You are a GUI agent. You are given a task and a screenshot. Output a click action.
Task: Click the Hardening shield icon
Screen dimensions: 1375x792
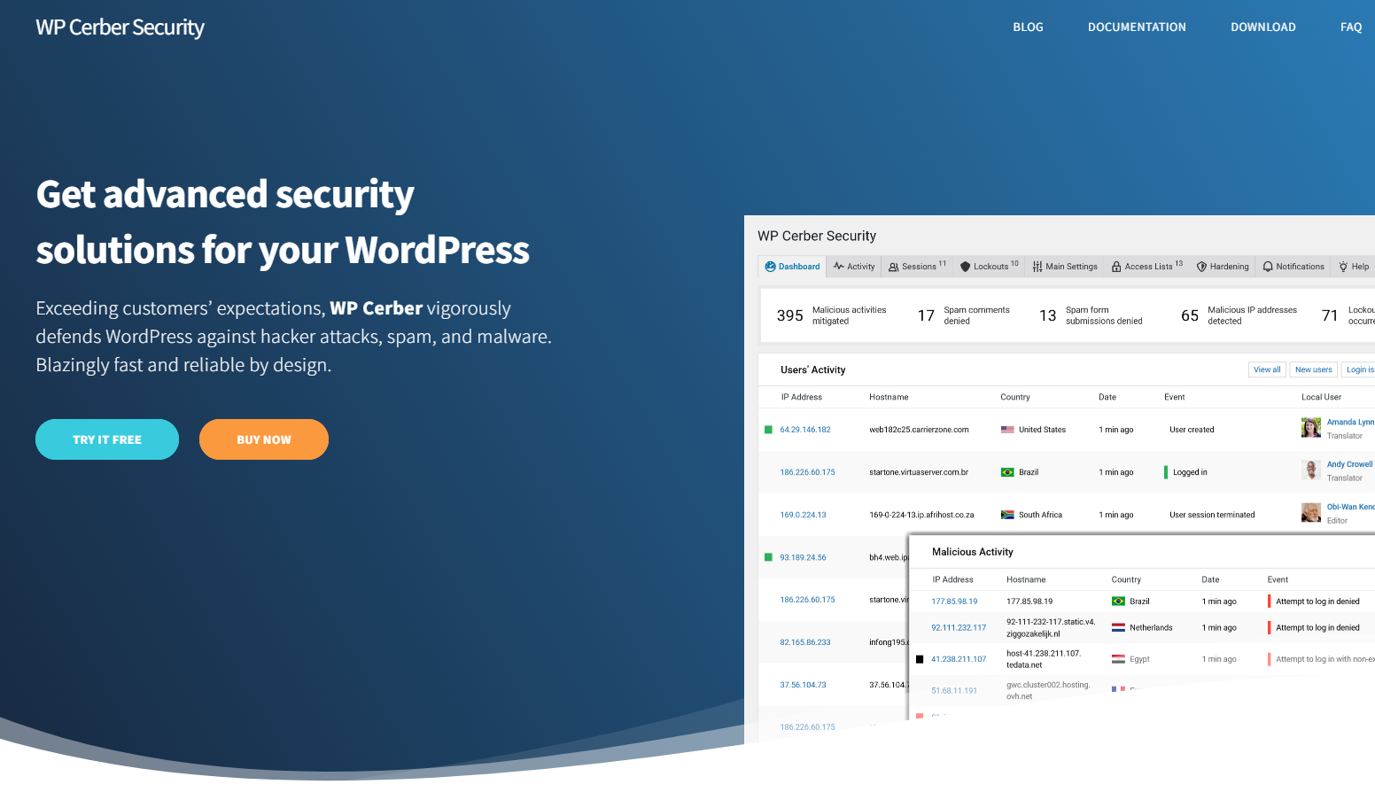click(1202, 267)
